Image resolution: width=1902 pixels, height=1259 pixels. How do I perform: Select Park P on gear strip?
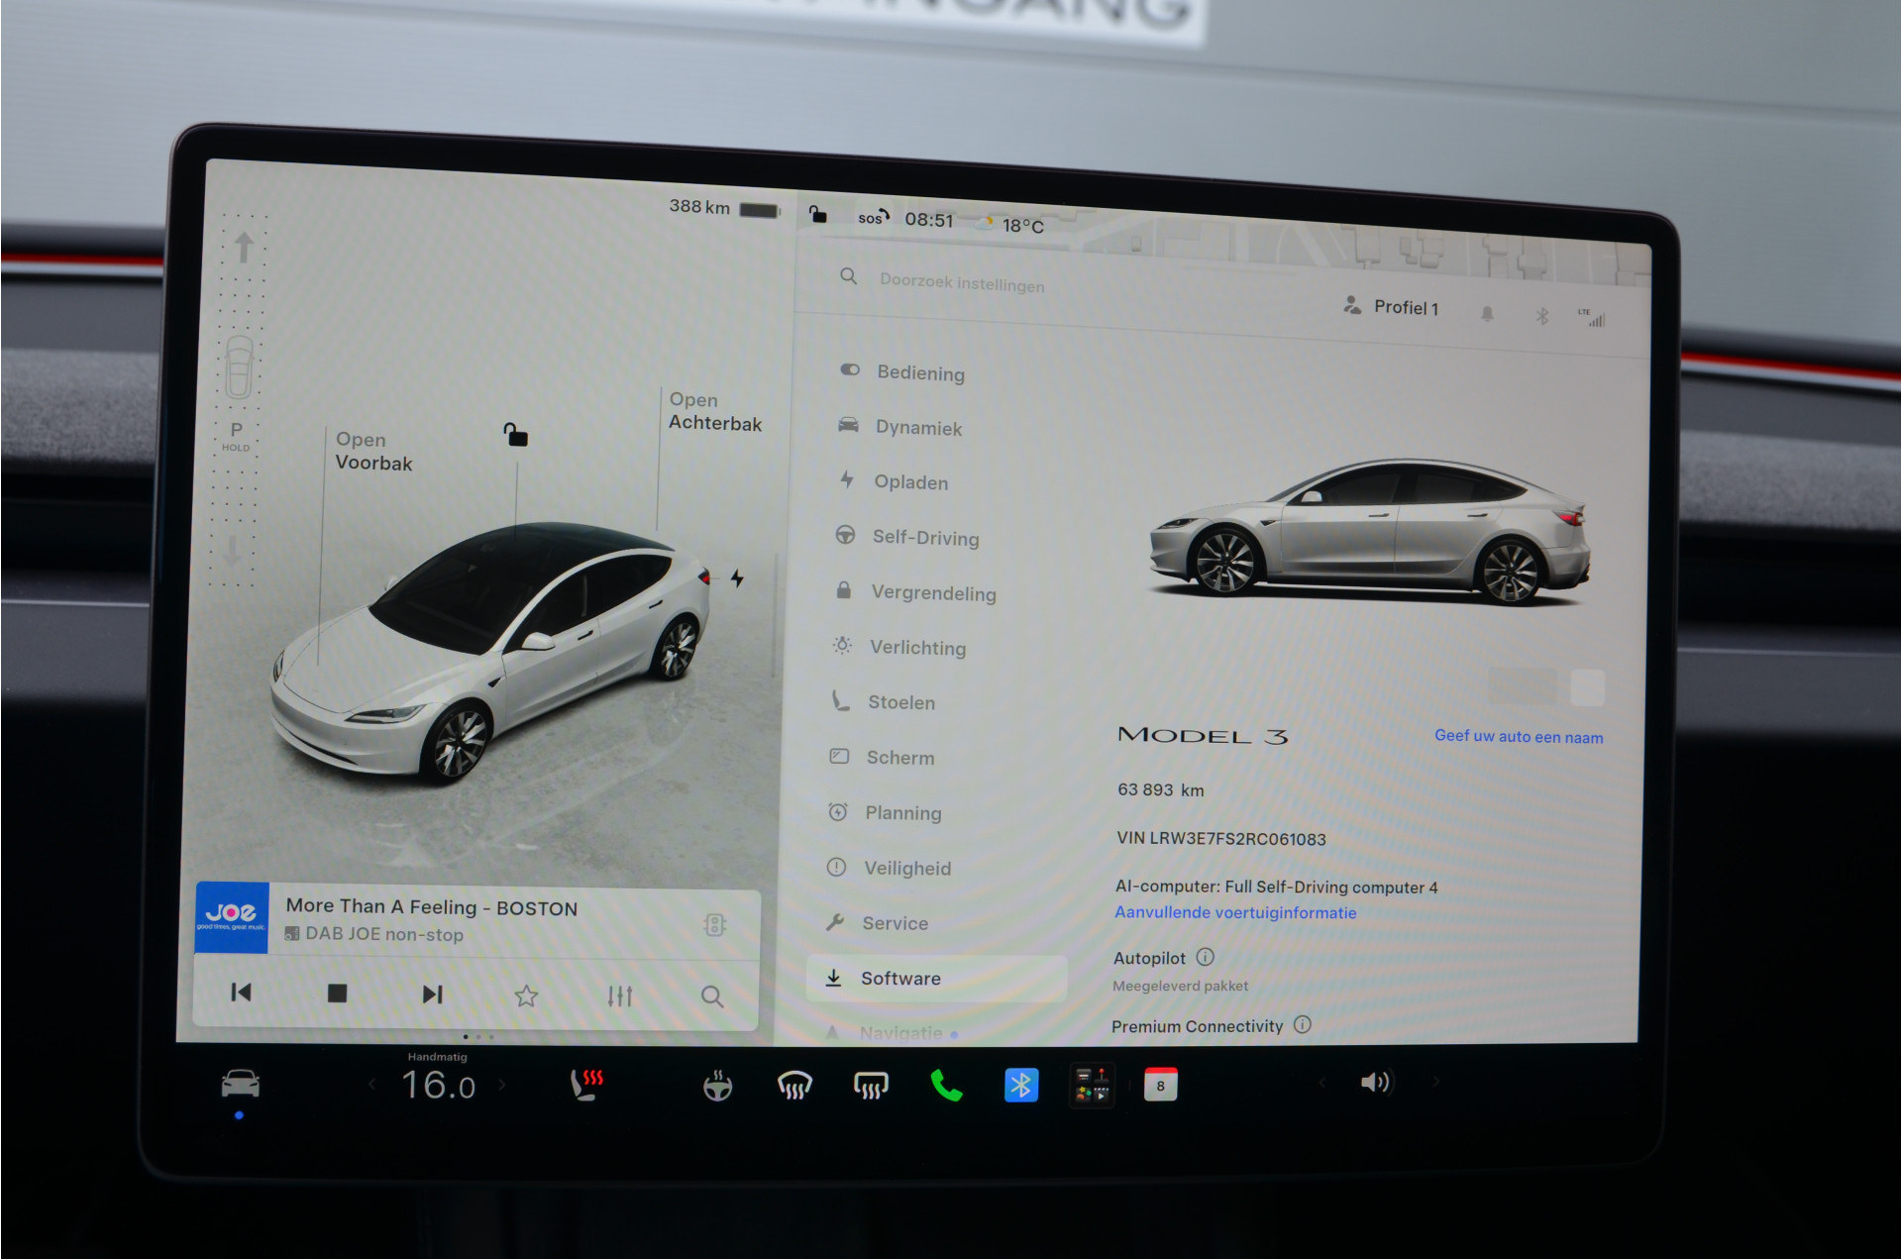[x=236, y=432]
